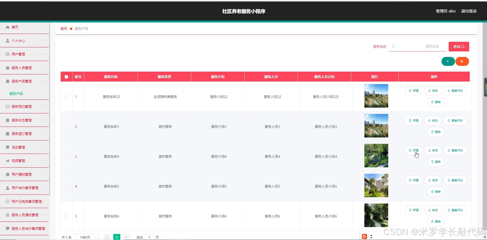Image resolution: width=487 pixels, height=240 pixels.
Task: Check the checkbox for row 服务名称3
Action: 66,127
